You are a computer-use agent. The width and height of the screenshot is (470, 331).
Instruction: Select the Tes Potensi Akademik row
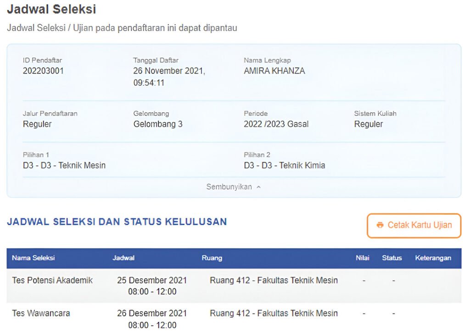click(x=52, y=280)
